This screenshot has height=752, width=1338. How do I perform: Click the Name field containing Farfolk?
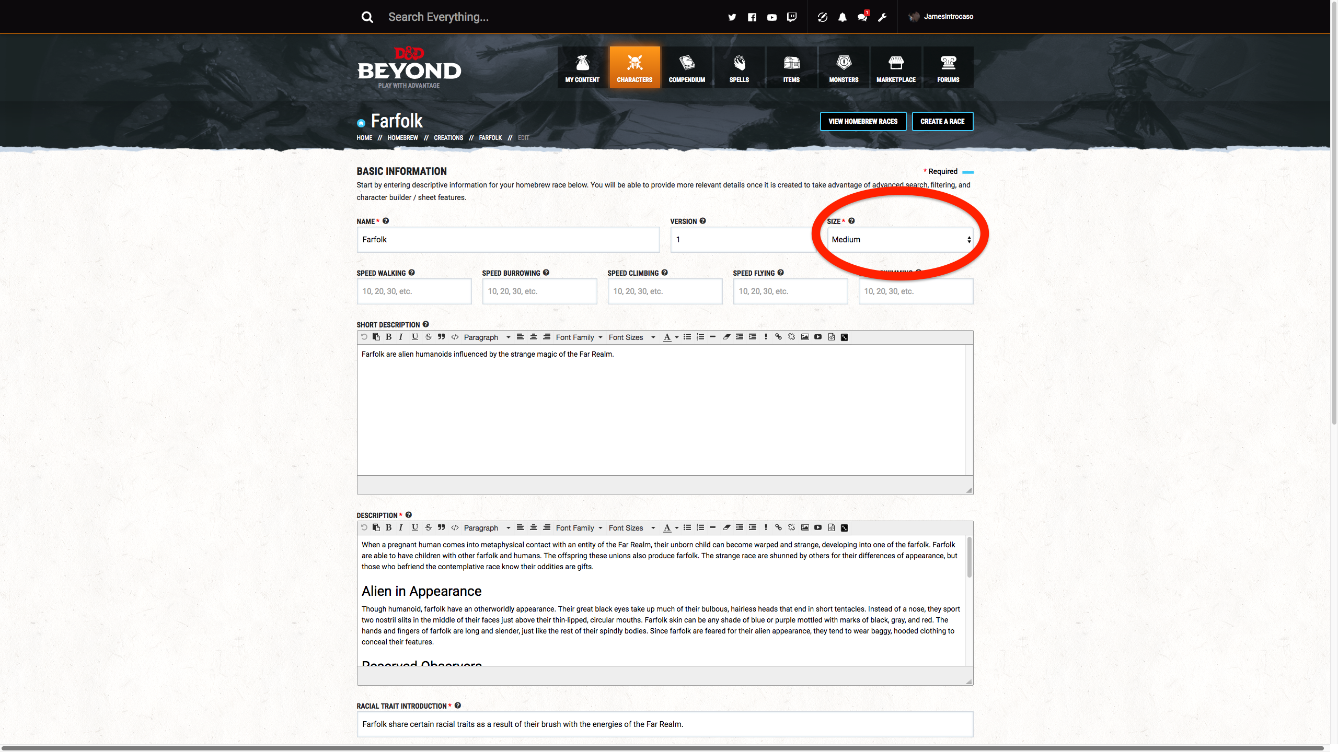point(508,240)
